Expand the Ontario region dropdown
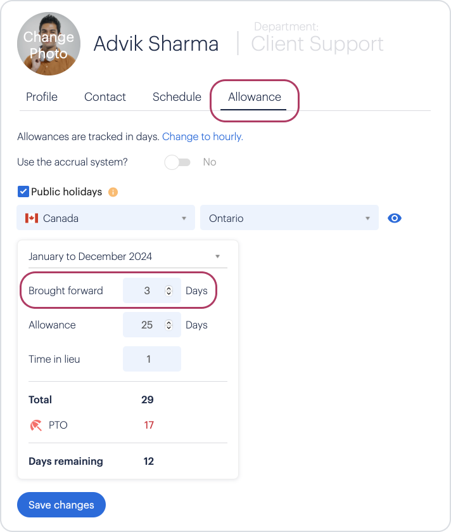This screenshot has height=532, width=451. (x=289, y=218)
